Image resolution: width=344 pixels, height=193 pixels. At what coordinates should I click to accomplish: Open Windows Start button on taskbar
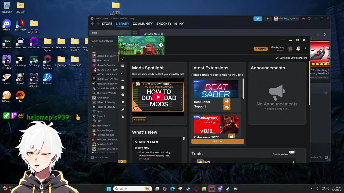109,189
